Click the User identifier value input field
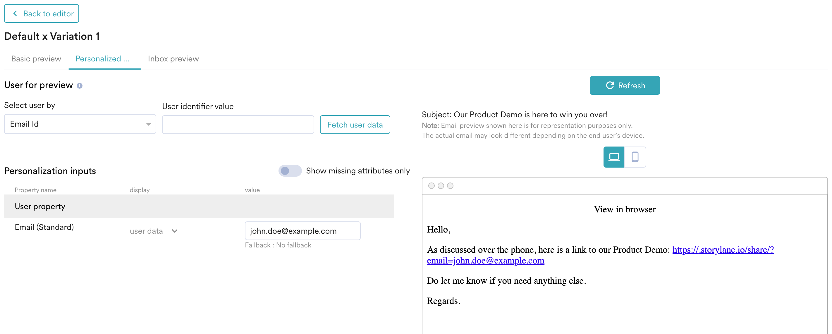 [238, 125]
